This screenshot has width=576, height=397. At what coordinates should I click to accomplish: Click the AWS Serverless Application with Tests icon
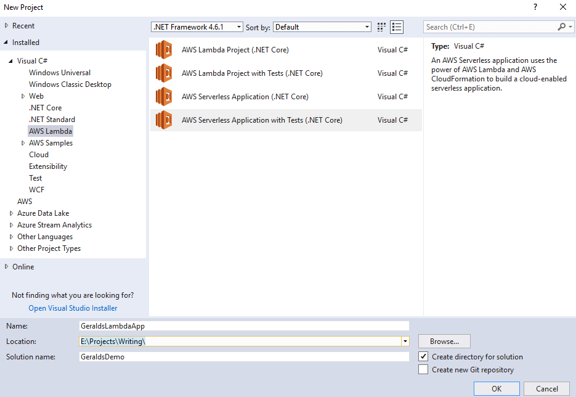[164, 120]
